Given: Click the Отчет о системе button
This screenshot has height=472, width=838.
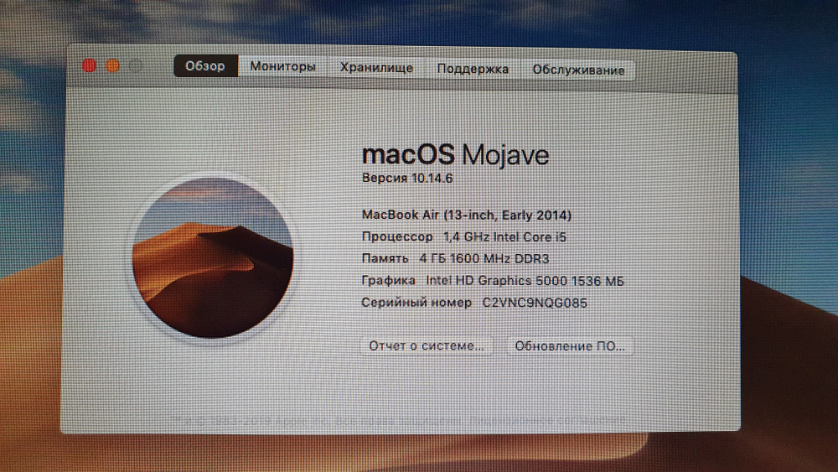Looking at the screenshot, I should pos(426,346).
